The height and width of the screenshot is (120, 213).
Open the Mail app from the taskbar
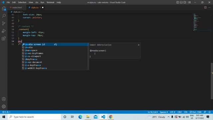pyautogui.click(x=96, y=117)
